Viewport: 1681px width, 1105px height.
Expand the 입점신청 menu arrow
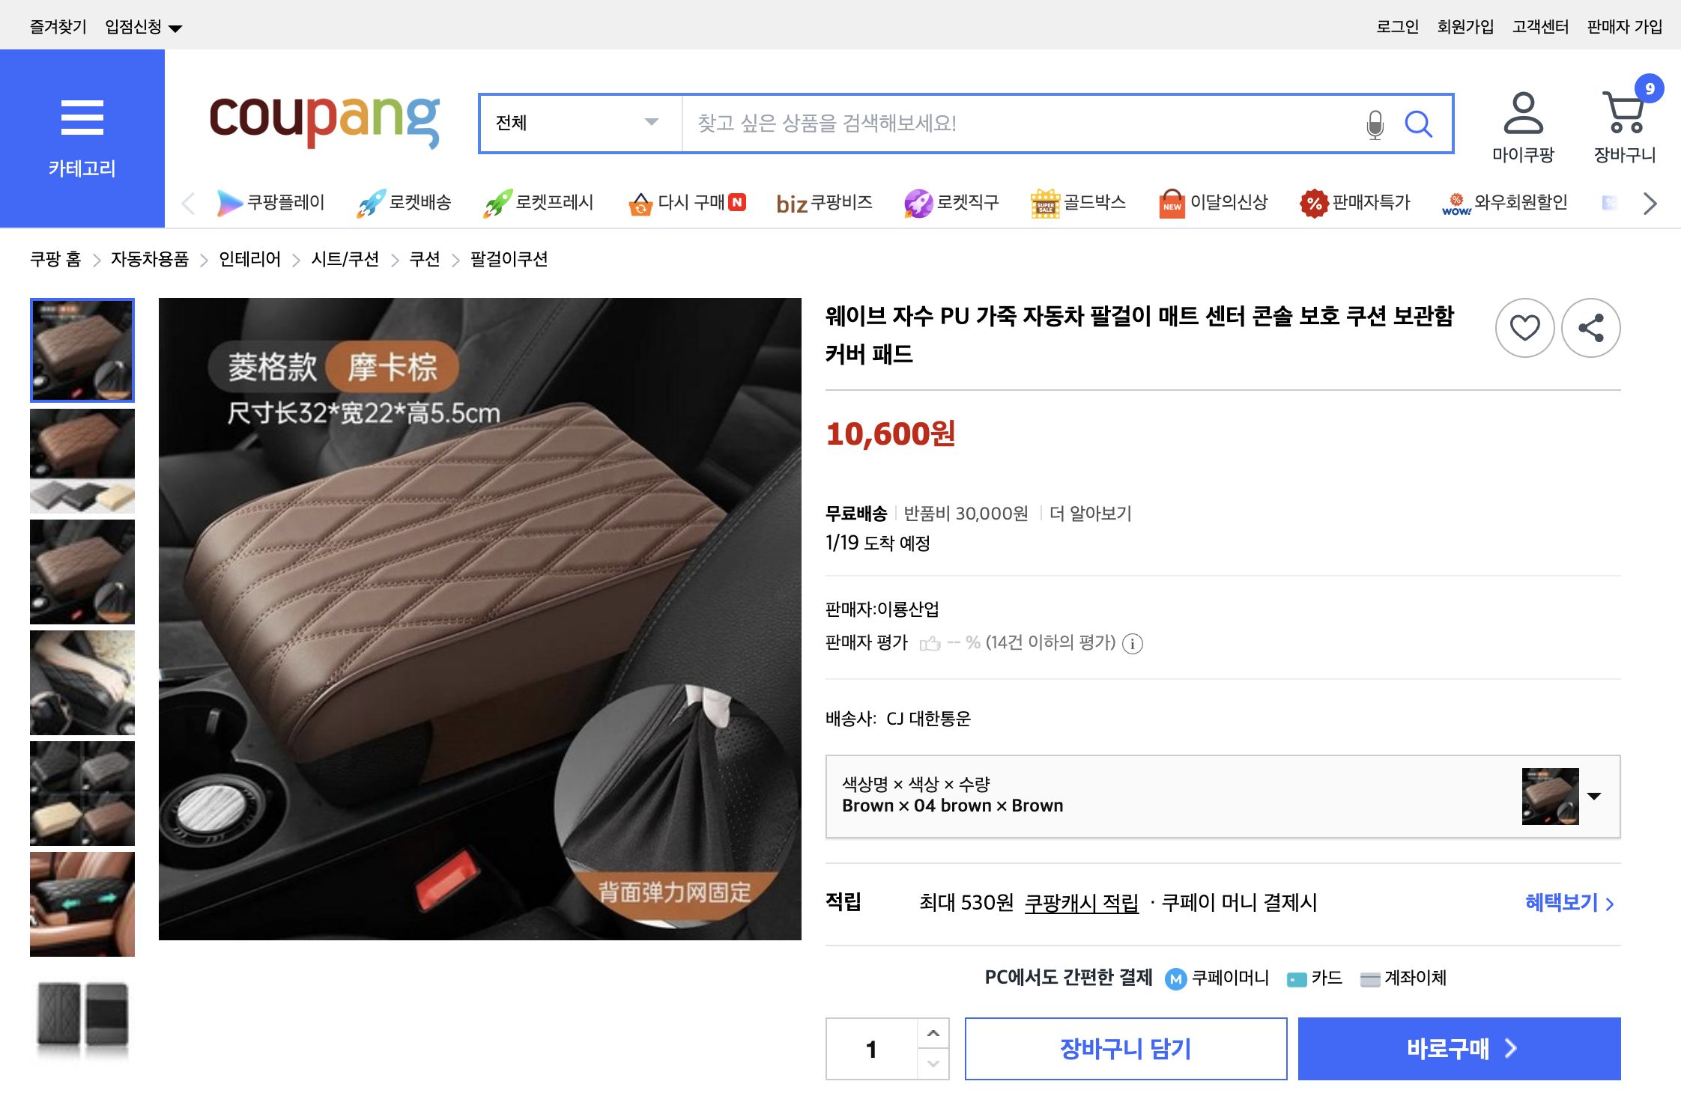175,26
